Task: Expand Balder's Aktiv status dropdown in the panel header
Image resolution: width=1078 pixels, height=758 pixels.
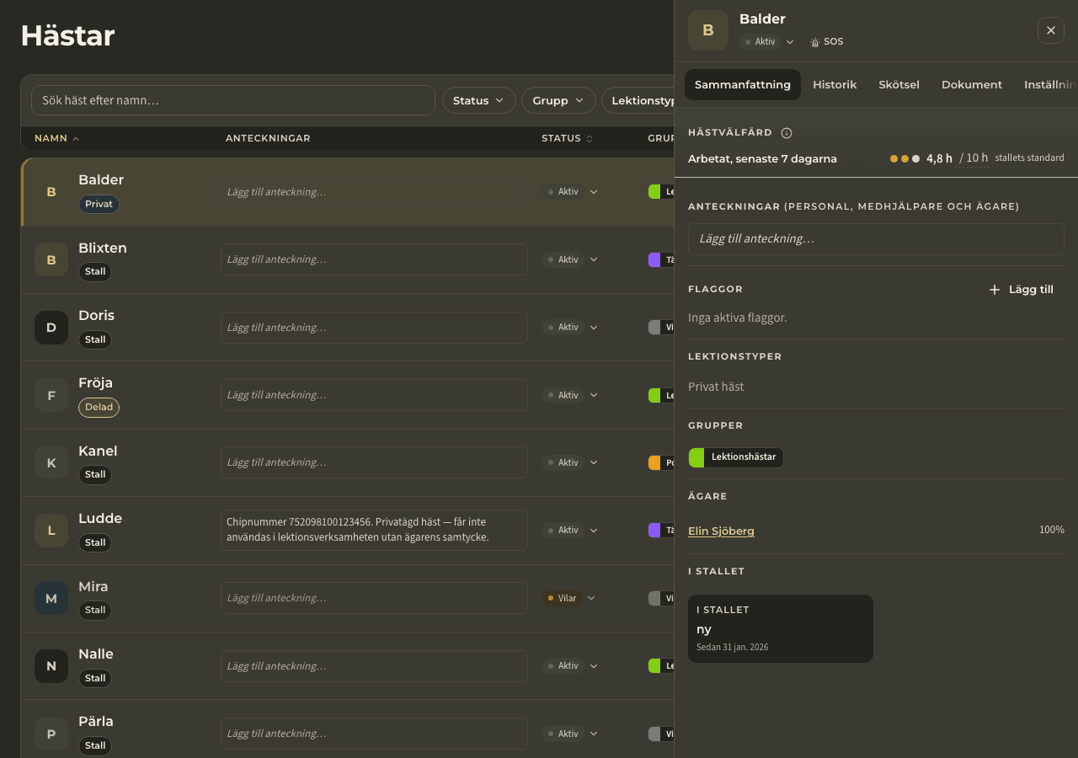Action: [767, 42]
